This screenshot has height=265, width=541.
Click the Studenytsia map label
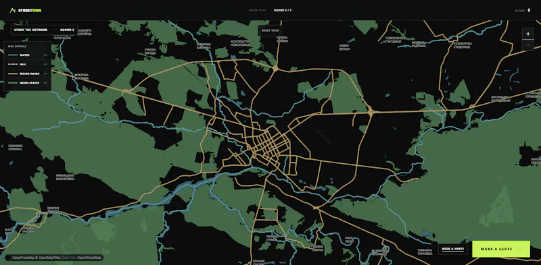[463, 45]
